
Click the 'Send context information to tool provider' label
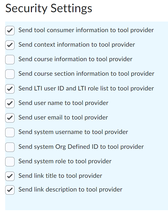coord(77,45)
